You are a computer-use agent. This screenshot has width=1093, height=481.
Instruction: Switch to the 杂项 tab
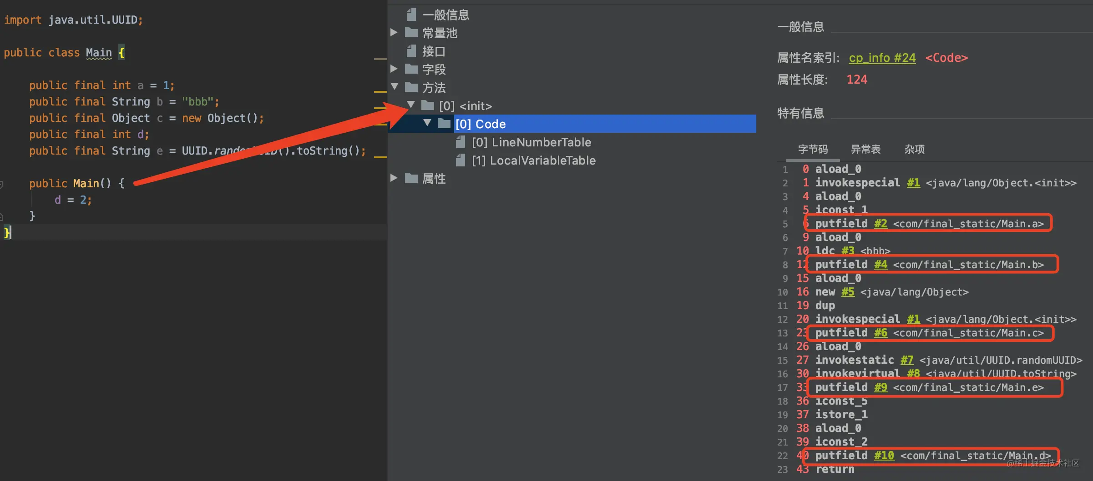tap(914, 149)
